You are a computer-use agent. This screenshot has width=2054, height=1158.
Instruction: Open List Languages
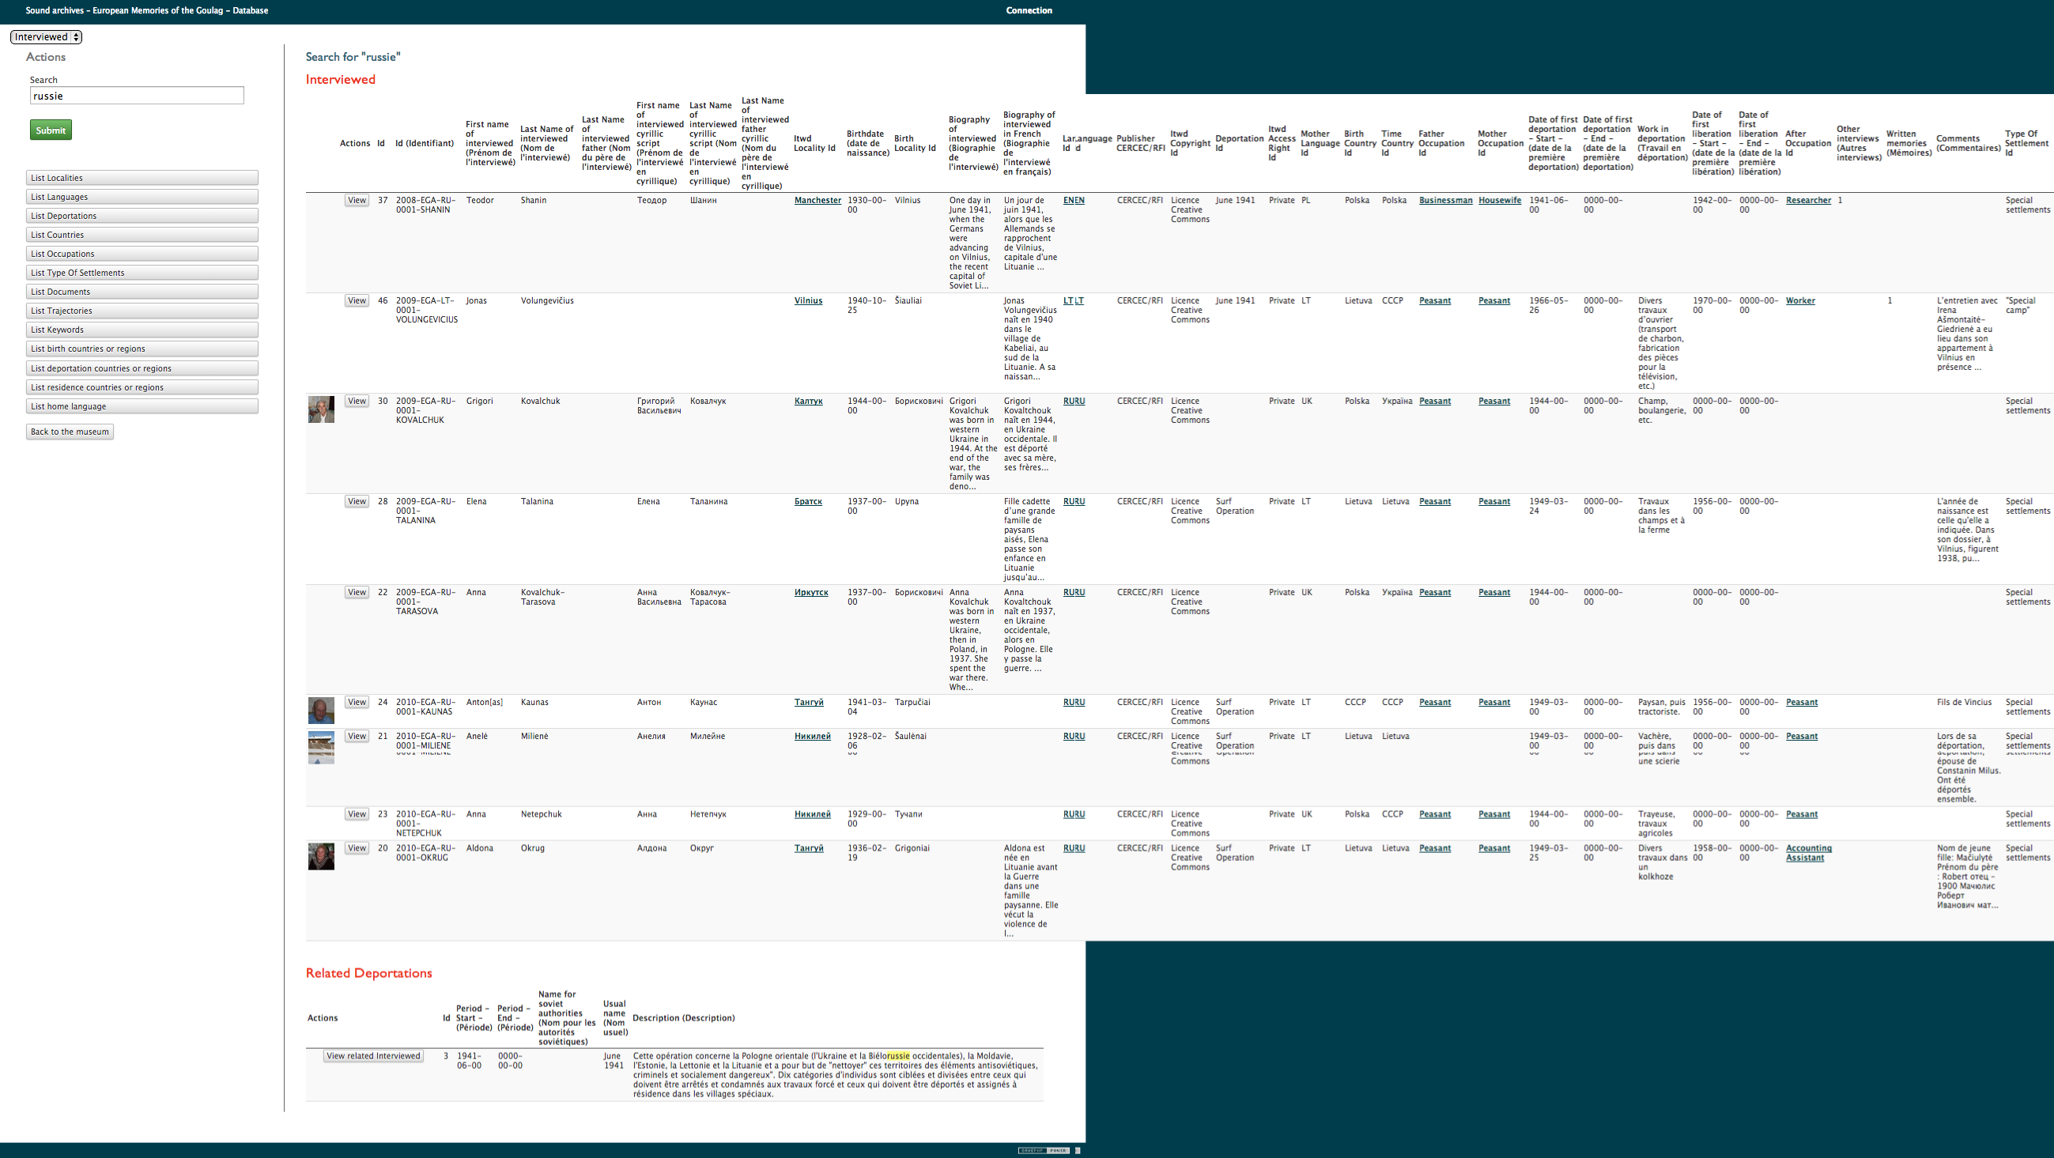coord(142,197)
